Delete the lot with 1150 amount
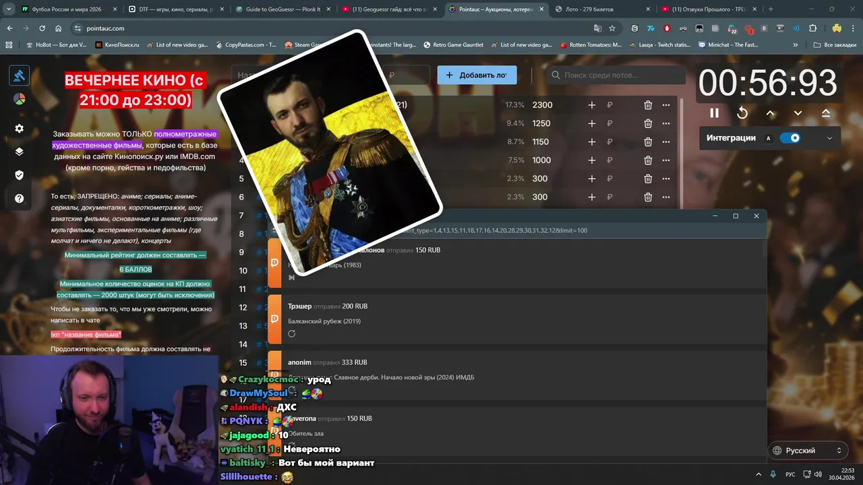This screenshot has height=485, width=863. [x=648, y=142]
